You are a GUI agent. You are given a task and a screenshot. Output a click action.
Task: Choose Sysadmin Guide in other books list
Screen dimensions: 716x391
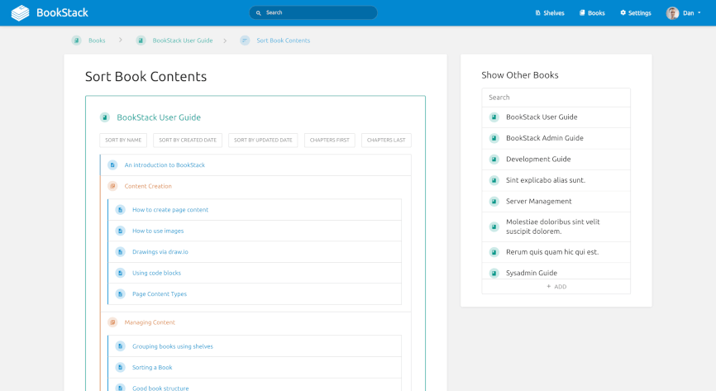[556, 272]
